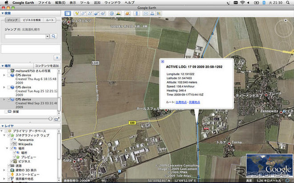Viewport: 294px width, 183px height.
Task: Open the search history dropdown arrow
Action: [x=47, y=36]
